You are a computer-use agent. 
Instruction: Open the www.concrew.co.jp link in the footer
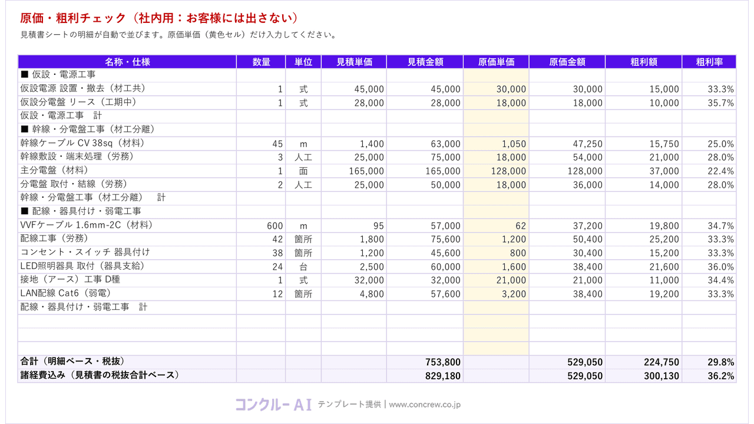425,405
